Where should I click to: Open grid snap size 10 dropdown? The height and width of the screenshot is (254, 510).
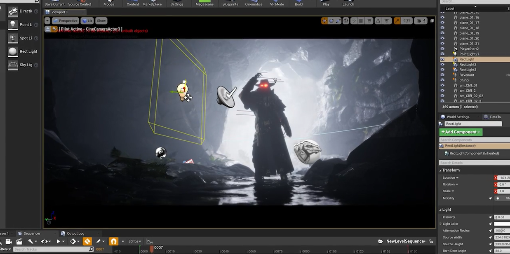[x=369, y=21]
